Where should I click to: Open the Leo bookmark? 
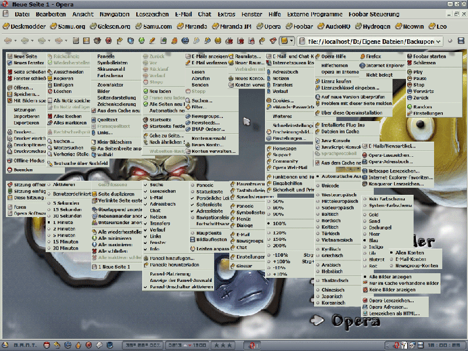pyautogui.click(x=438, y=26)
